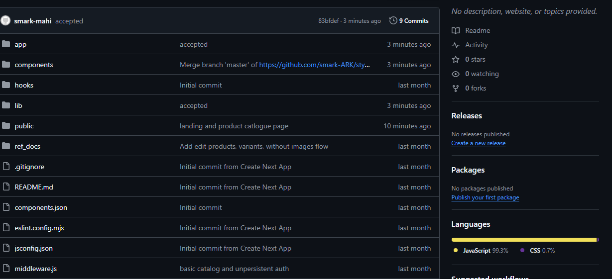Screen dimensions: 612x279
Task: Open the hooks folder
Action: 24,85
